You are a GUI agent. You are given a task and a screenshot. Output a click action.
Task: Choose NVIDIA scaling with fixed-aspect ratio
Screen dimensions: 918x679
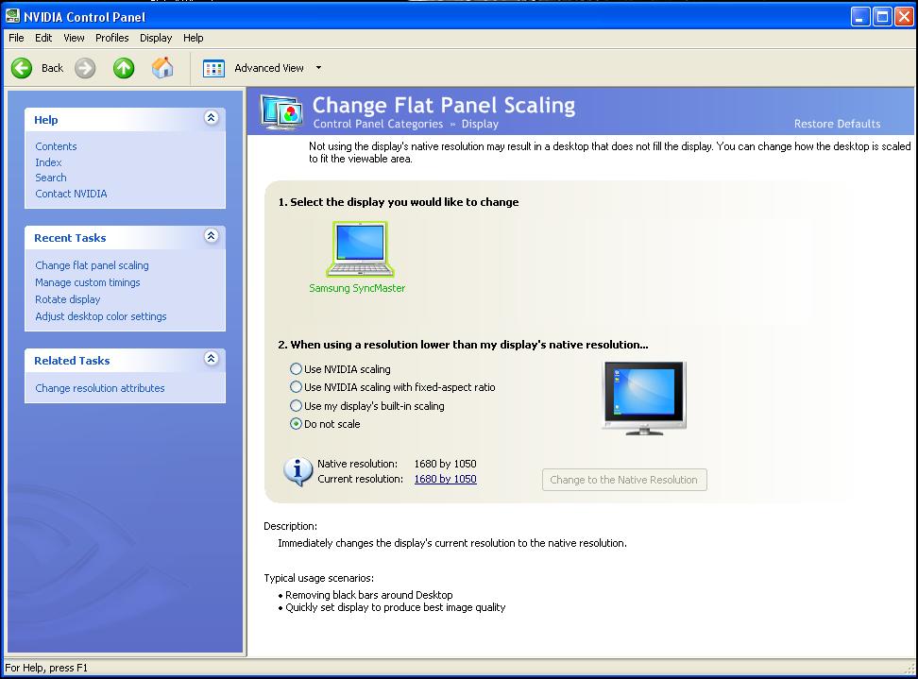point(297,387)
